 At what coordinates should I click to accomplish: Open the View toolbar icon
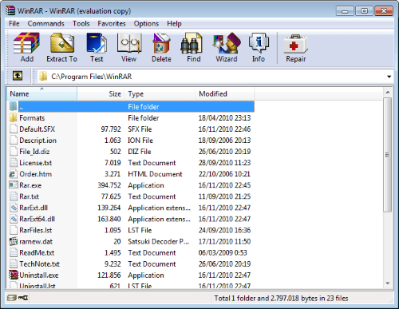129,47
